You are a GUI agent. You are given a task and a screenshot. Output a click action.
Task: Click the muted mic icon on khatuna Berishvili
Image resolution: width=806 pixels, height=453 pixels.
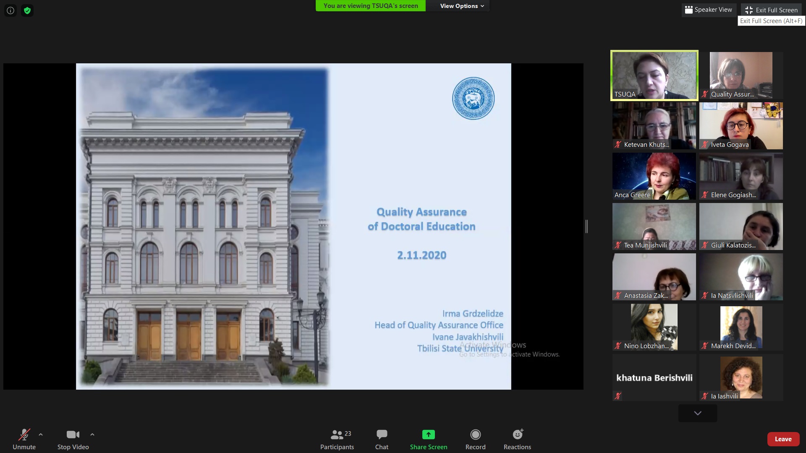click(618, 396)
